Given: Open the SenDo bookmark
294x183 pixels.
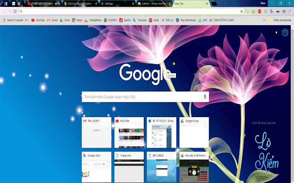Looking at the screenshot, I should coord(125,20).
